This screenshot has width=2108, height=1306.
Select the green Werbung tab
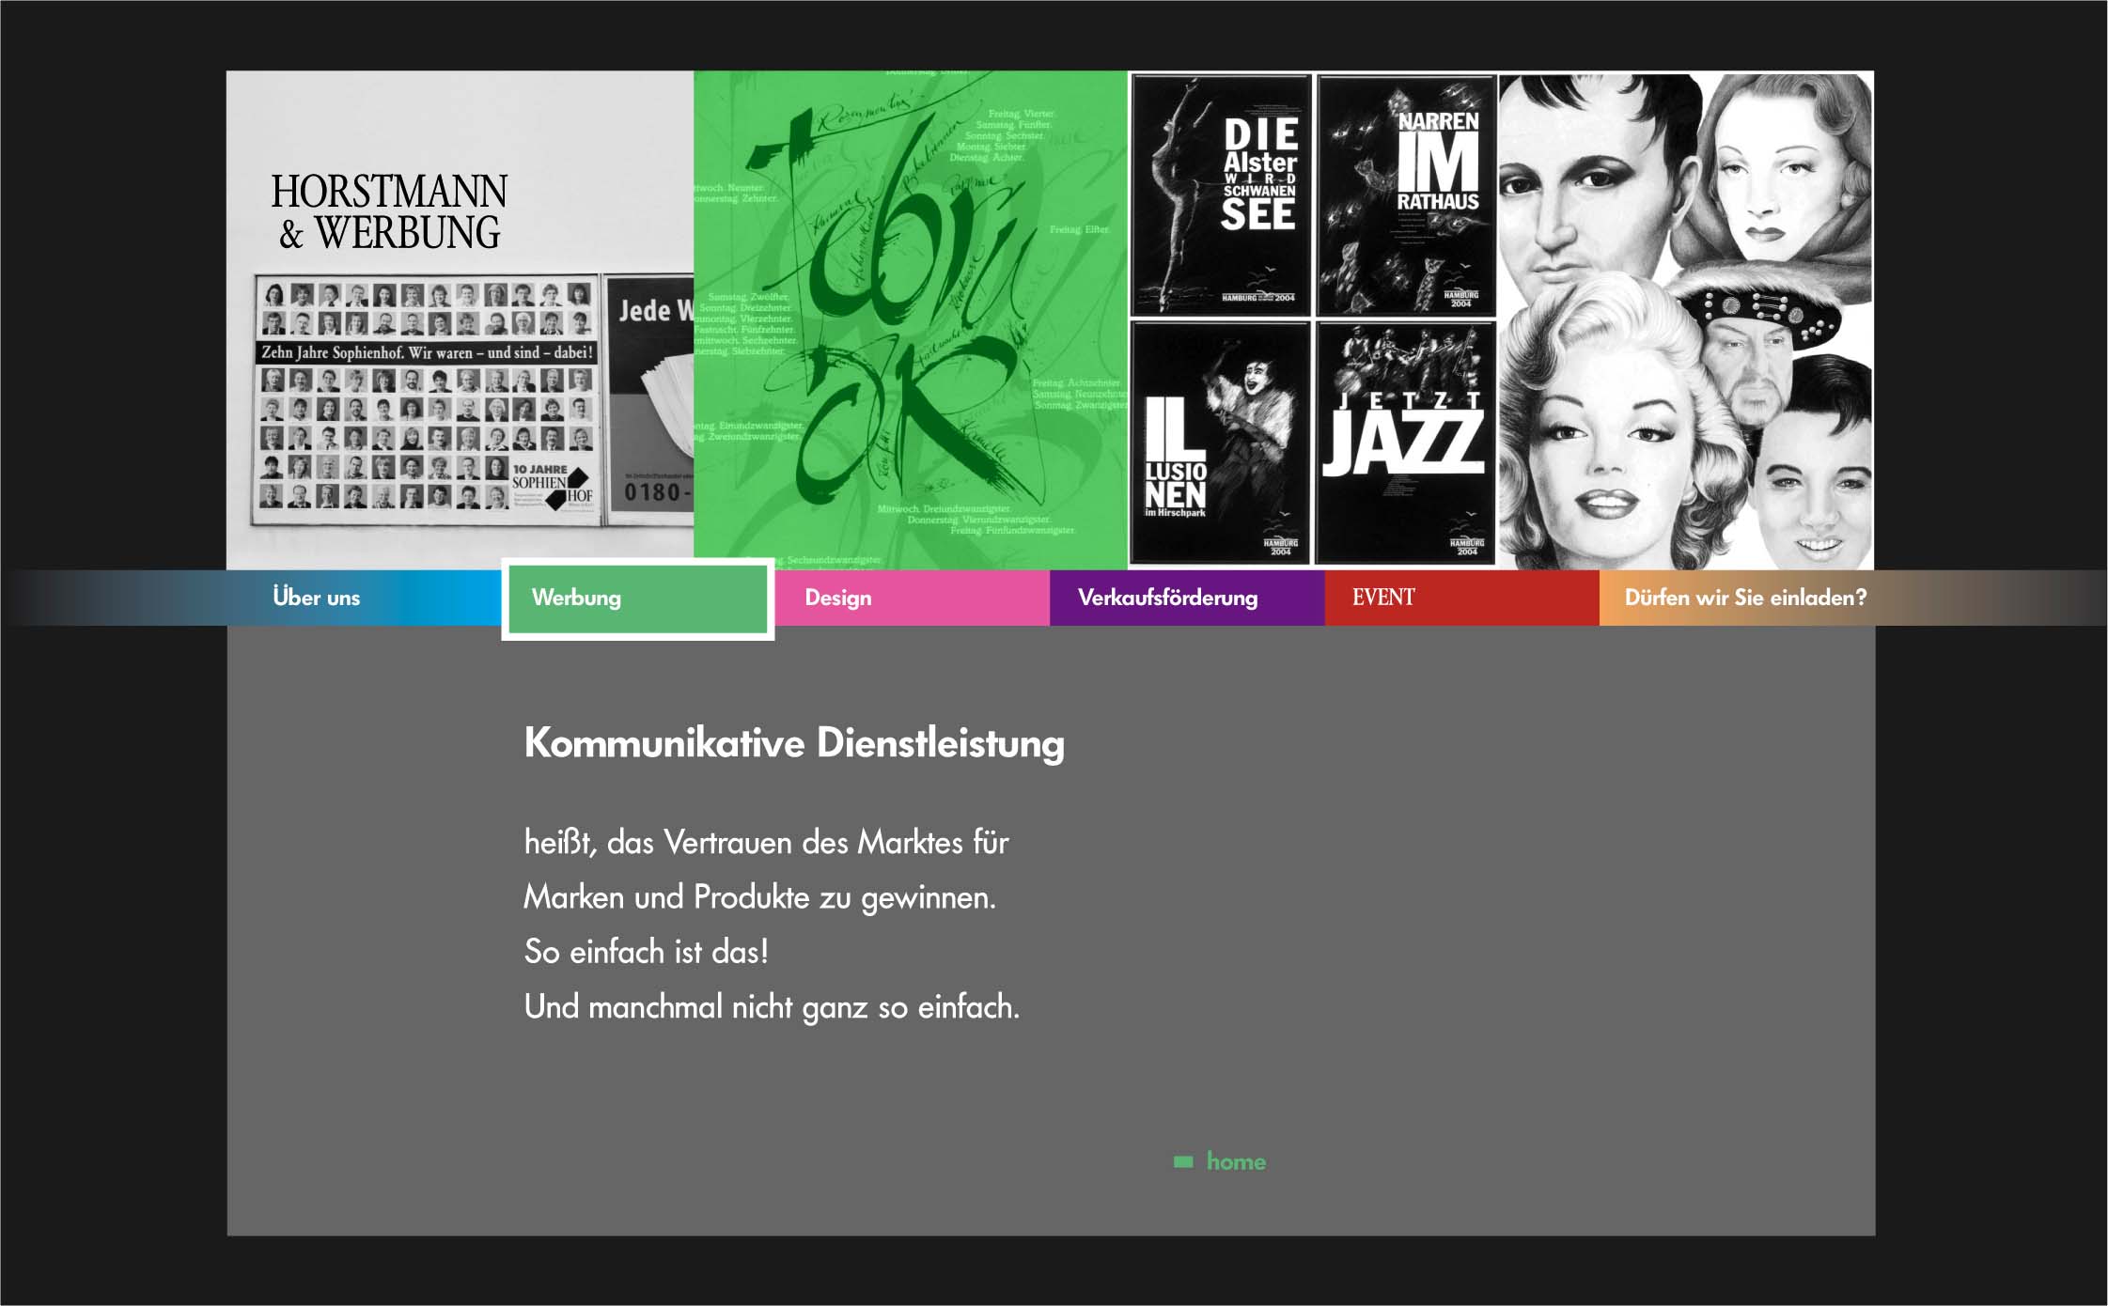(x=576, y=598)
